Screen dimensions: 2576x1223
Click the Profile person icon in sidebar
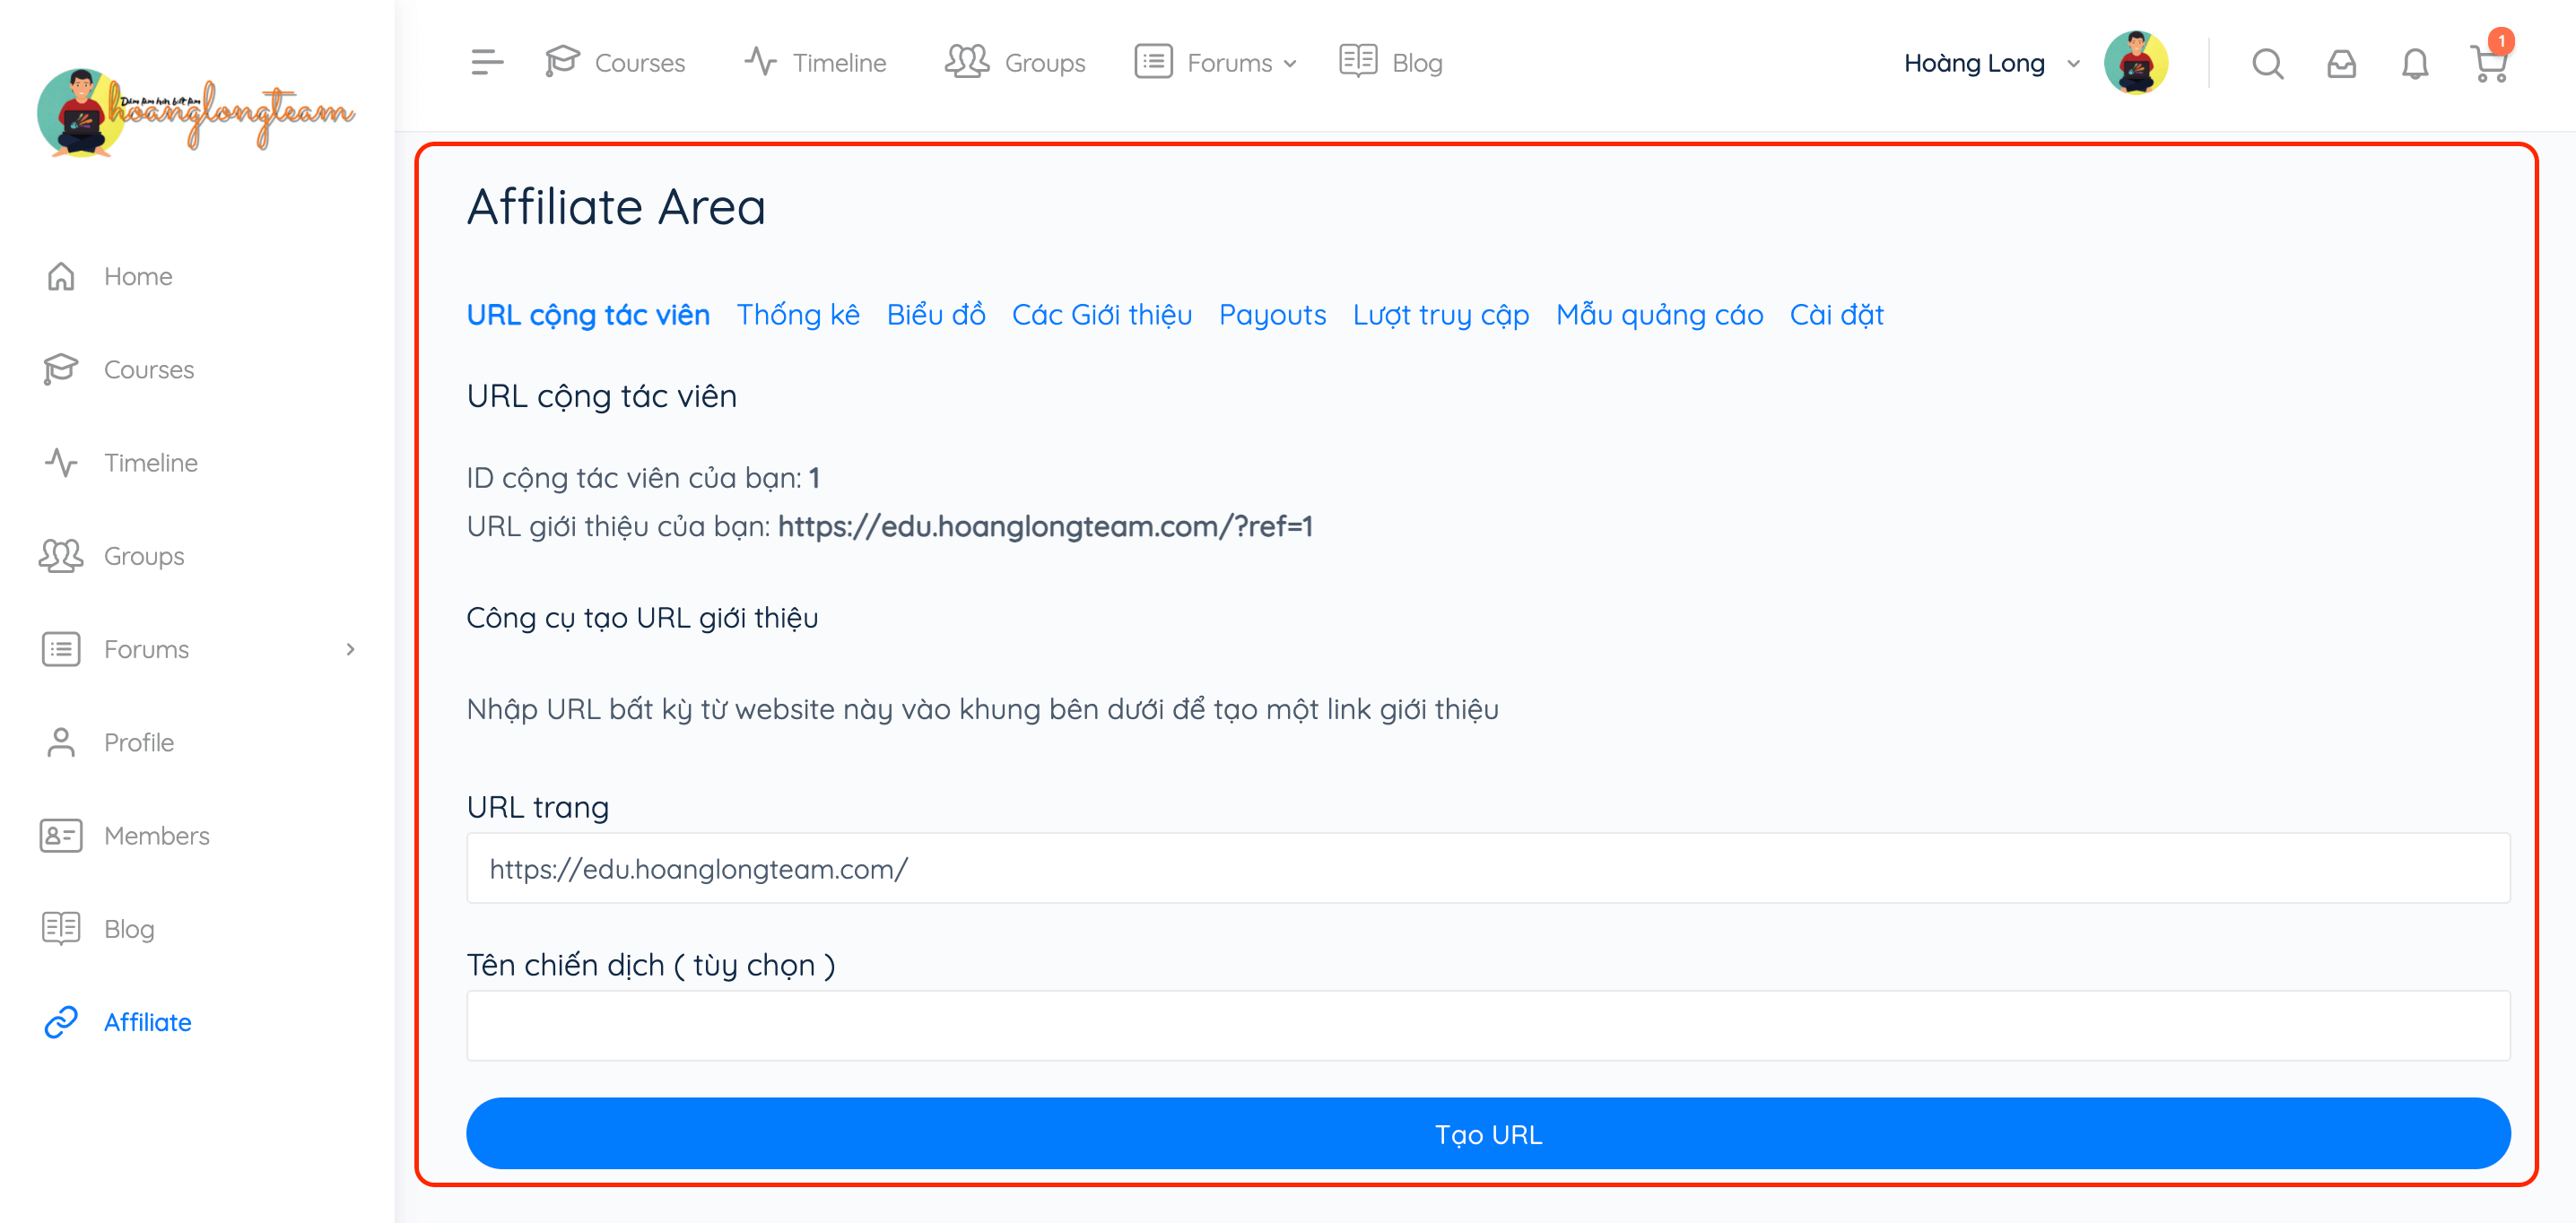tap(61, 742)
